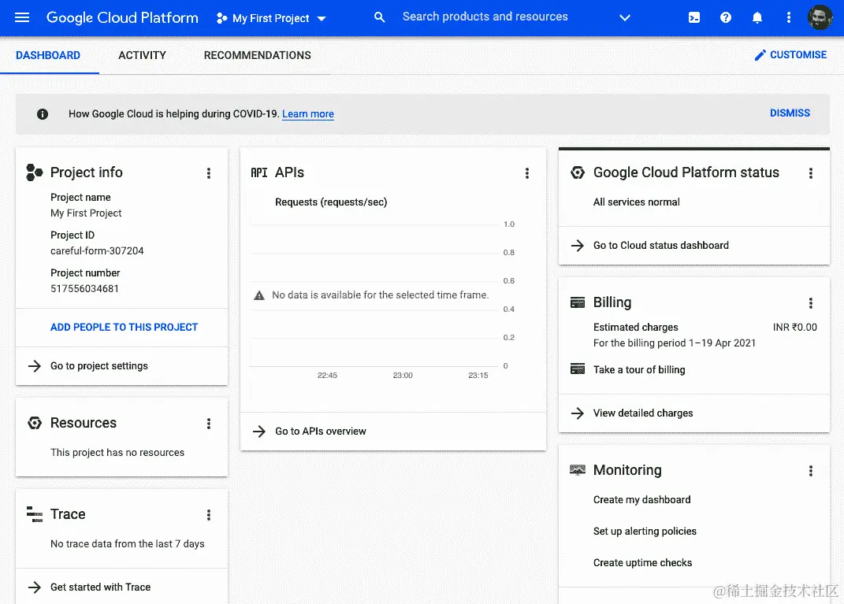This screenshot has width=844, height=604.
Task: Click the profile avatar
Action: pos(820,17)
